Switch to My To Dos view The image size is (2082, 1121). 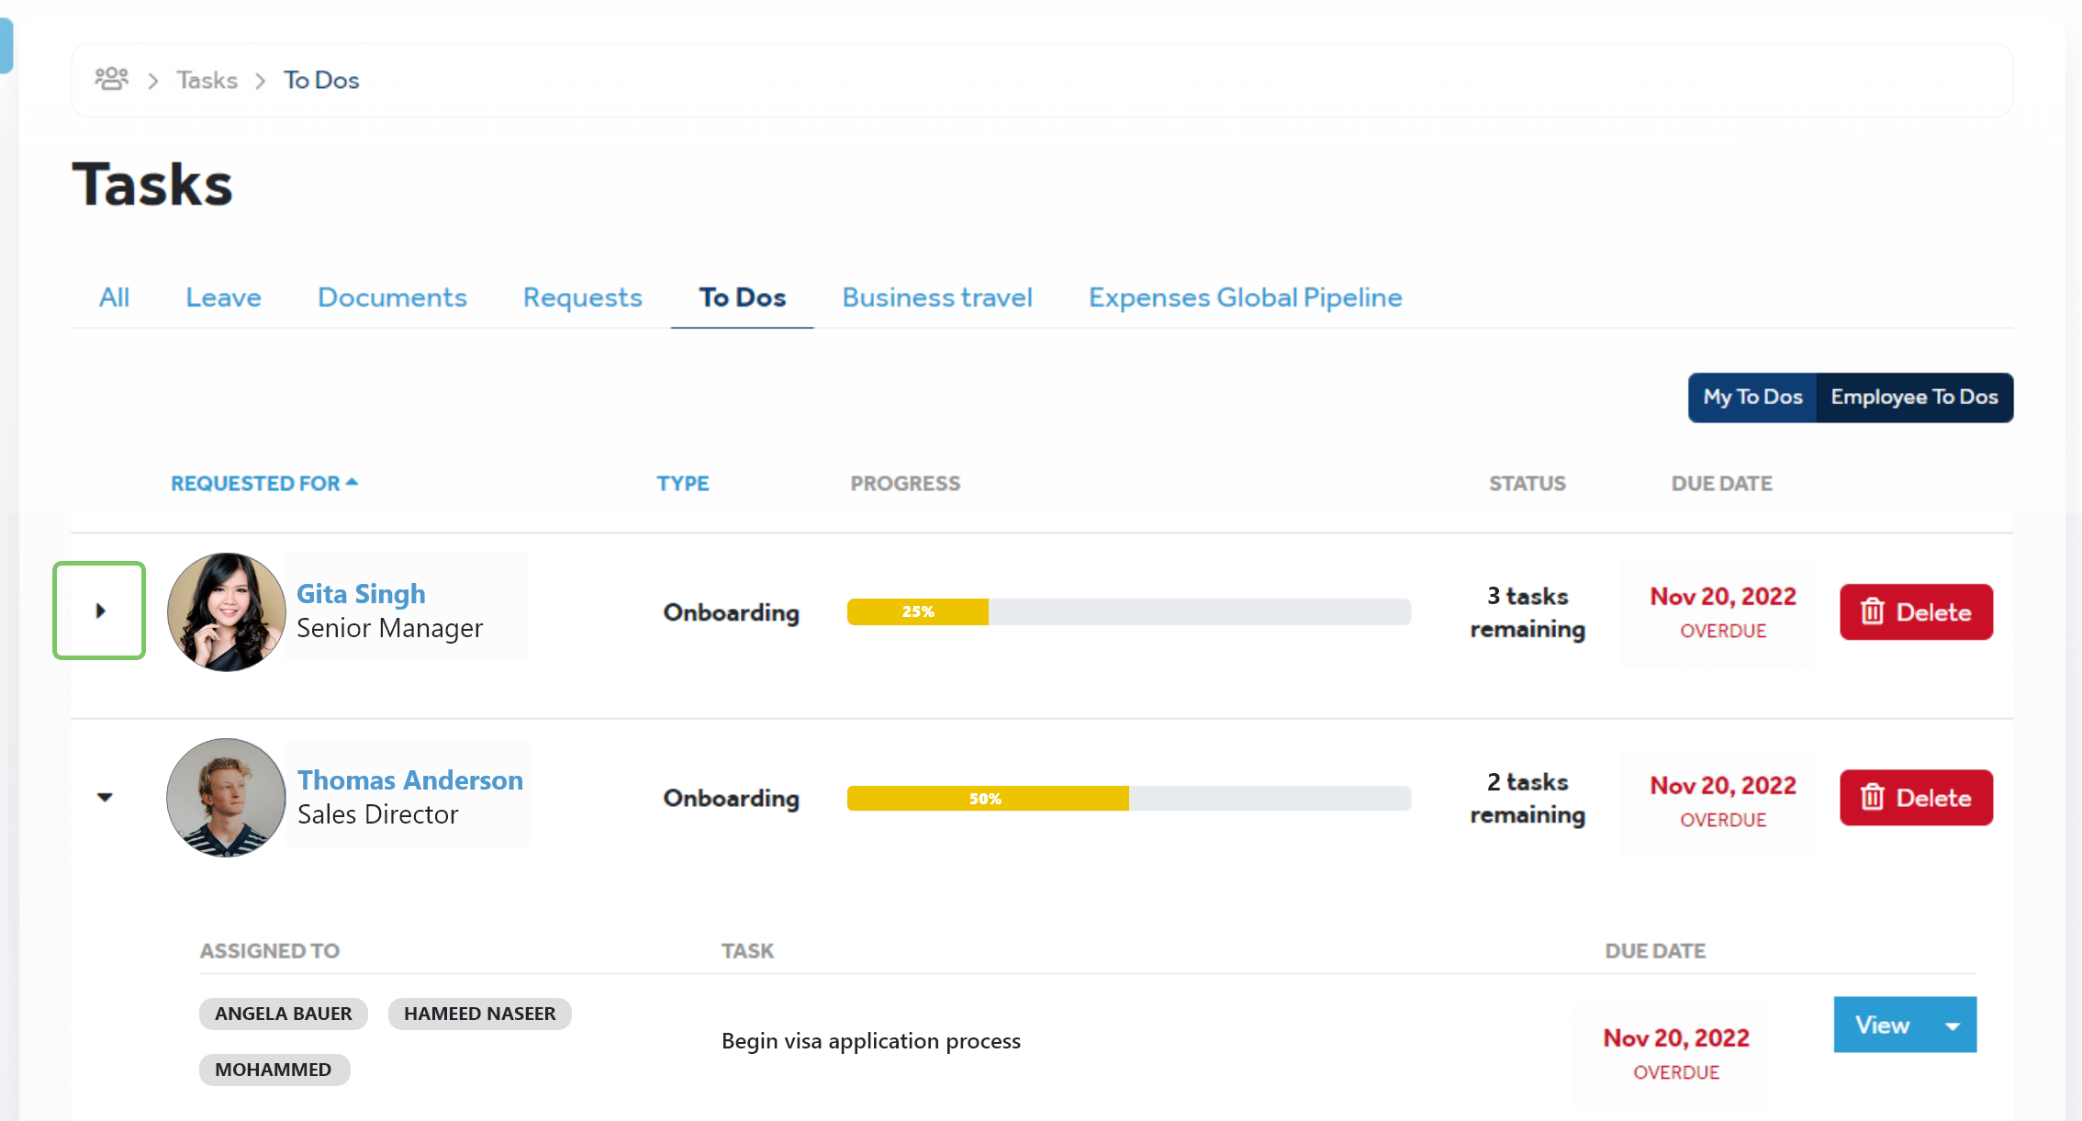pos(1752,397)
